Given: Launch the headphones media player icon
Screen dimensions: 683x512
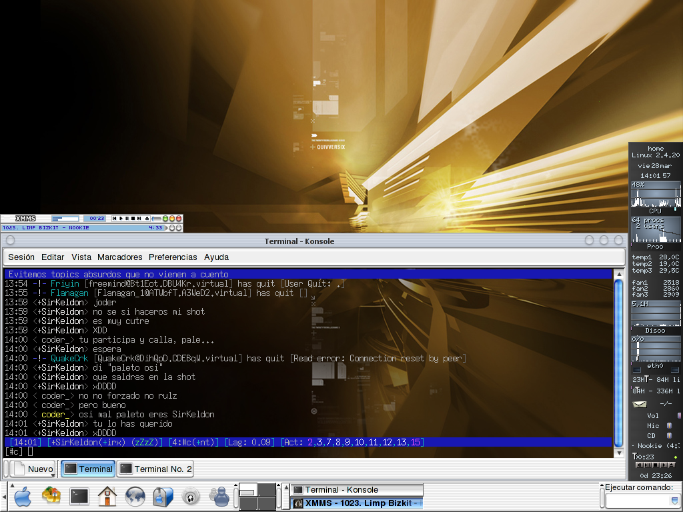Looking at the screenshot, I should (191, 496).
